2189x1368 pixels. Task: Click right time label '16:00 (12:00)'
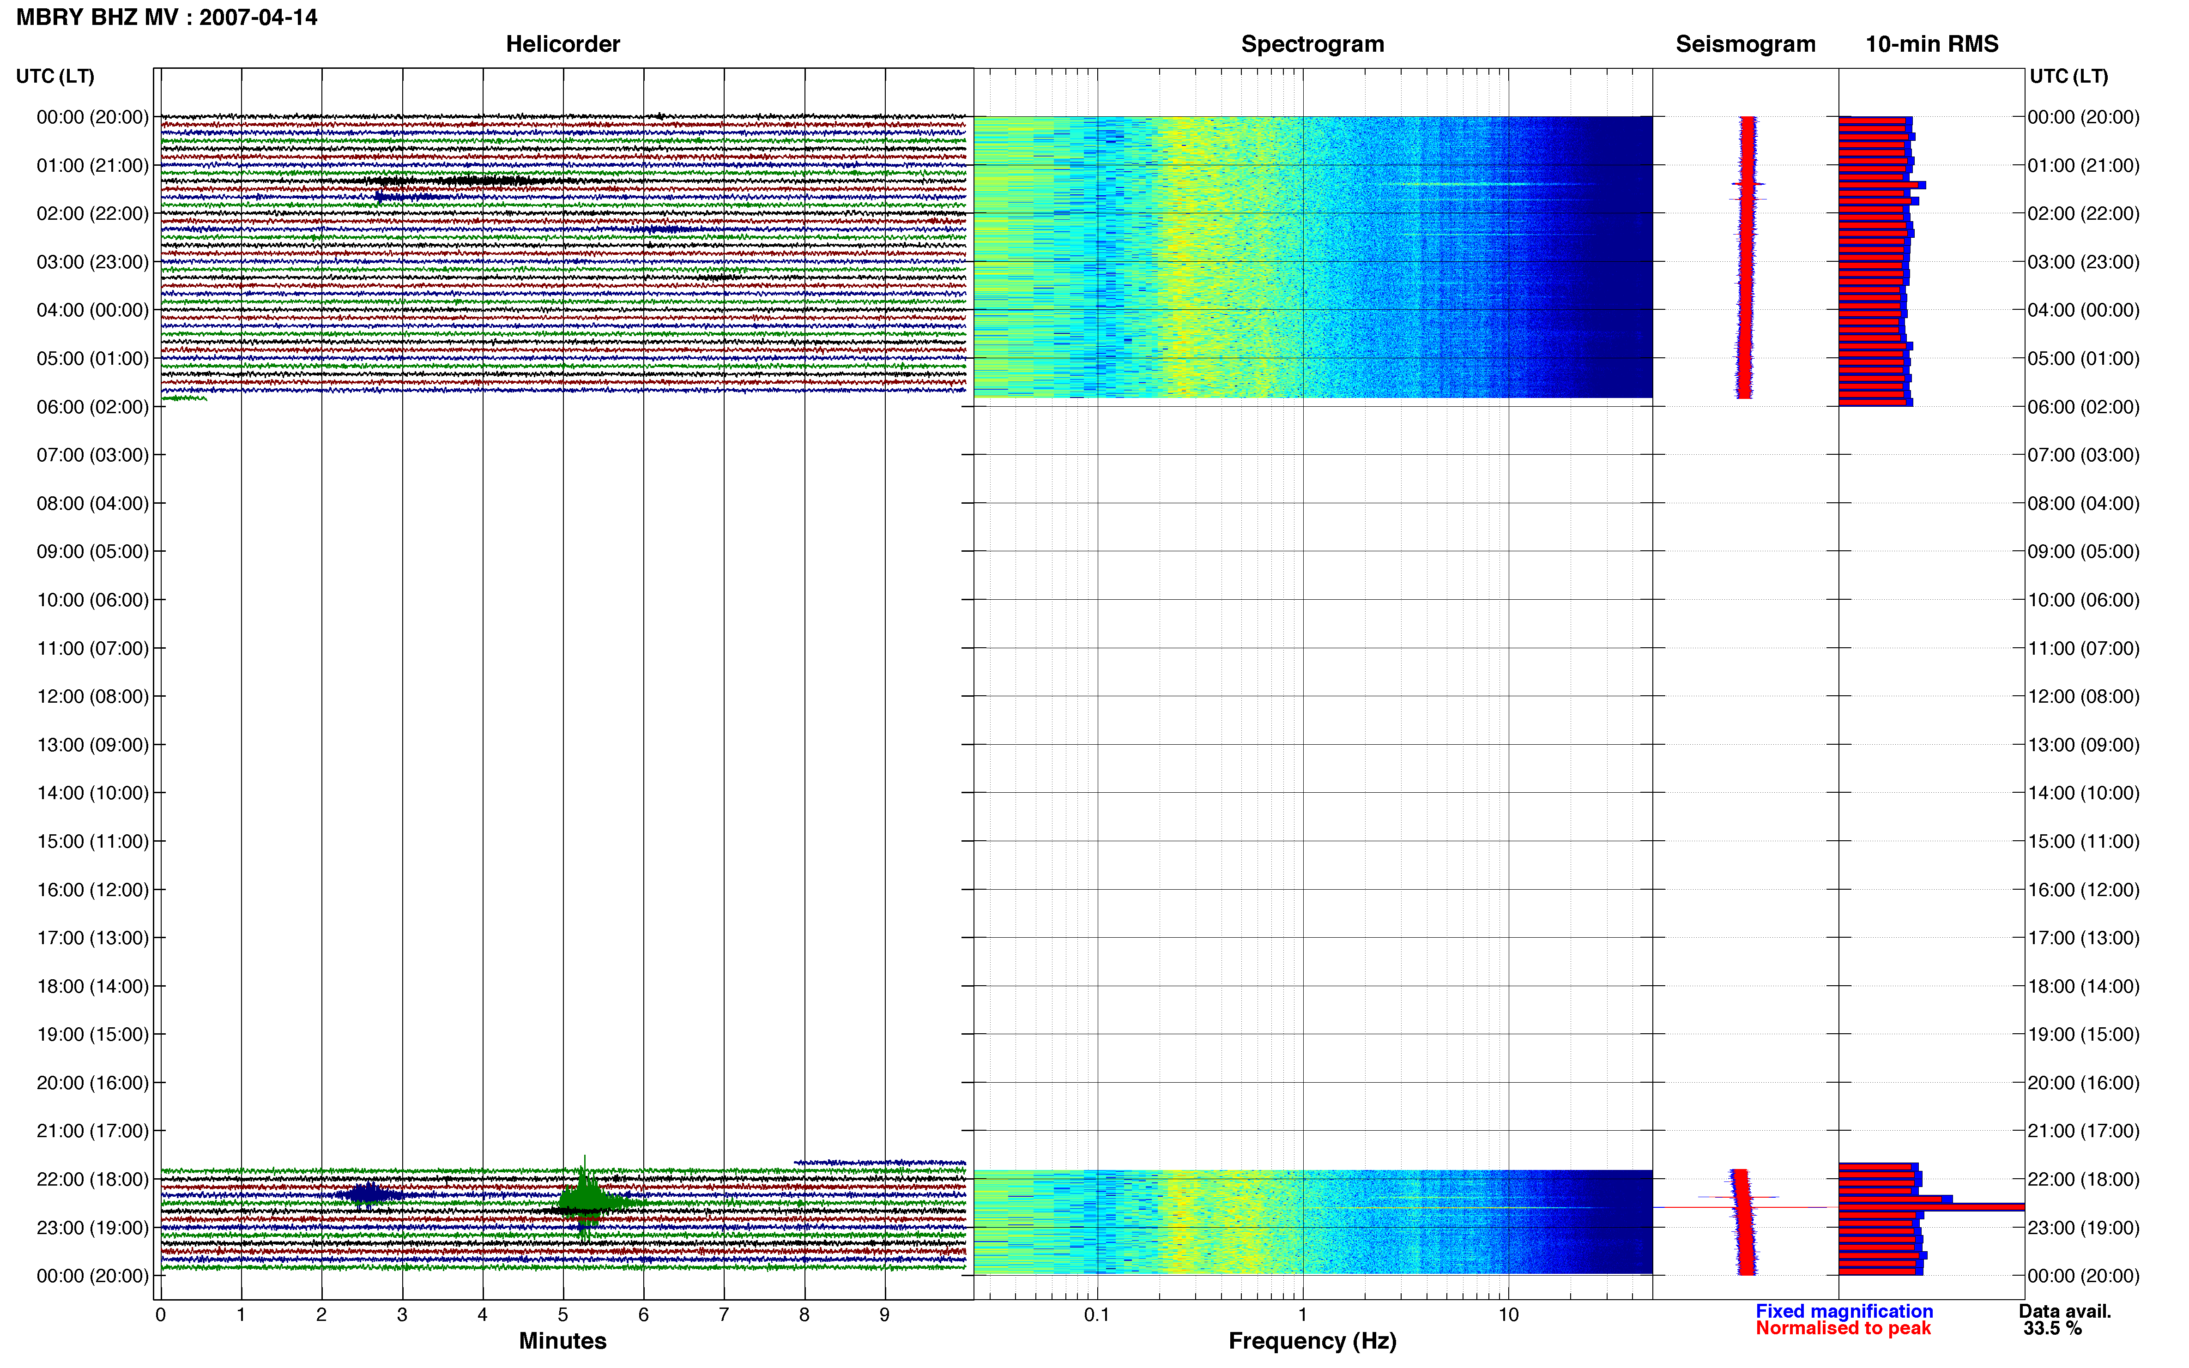point(2083,889)
